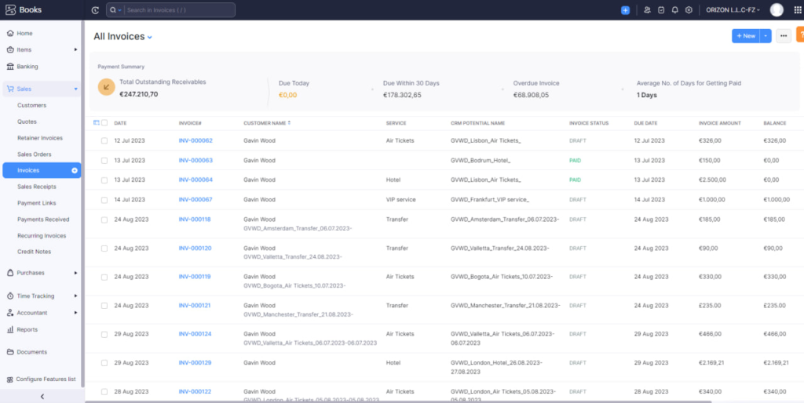Image resolution: width=804 pixels, height=403 pixels.
Task: Open the orange help question mark button
Action: pos(799,35)
